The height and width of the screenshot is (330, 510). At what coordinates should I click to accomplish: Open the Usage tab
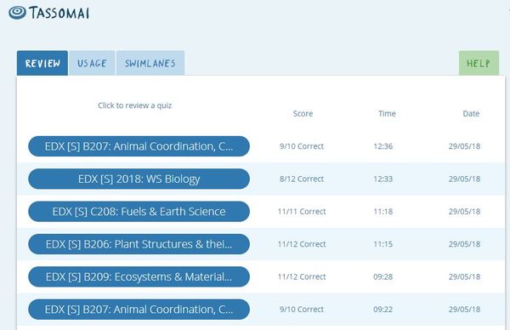pyautogui.click(x=92, y=63)
